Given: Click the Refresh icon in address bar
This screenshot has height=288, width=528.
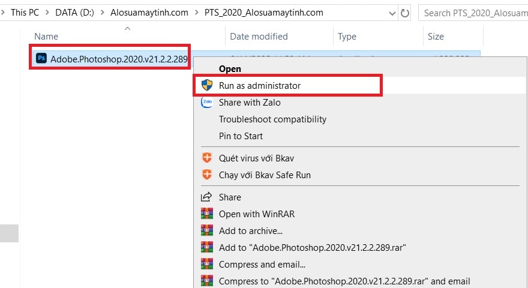Looking at the screenshot, I should point(405,13).
